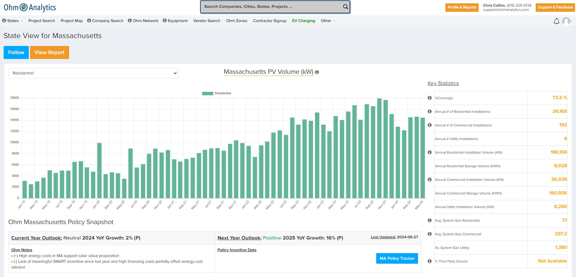This screenshot has height=277, width=576.
Task: Toggle Residential series in chart legend
Action: pyautogui.click(x=216, y=93)
